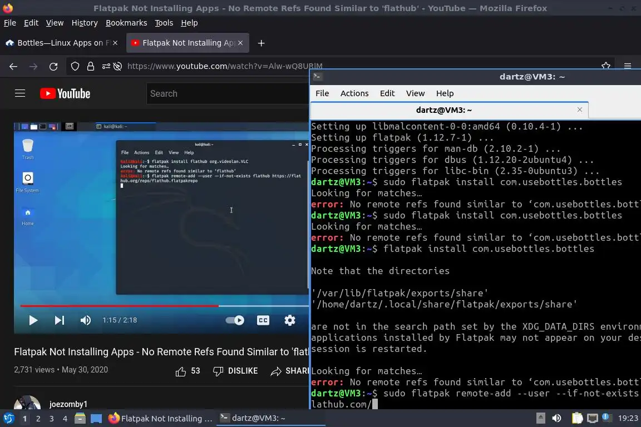This screenshot has width=641, height=427.
Task: Click the terminal window icon in title bar
Action: pos(318,76)
